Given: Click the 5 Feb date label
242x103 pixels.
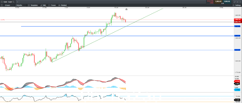Looking at the screenshot, I should [x=221, y=7].
